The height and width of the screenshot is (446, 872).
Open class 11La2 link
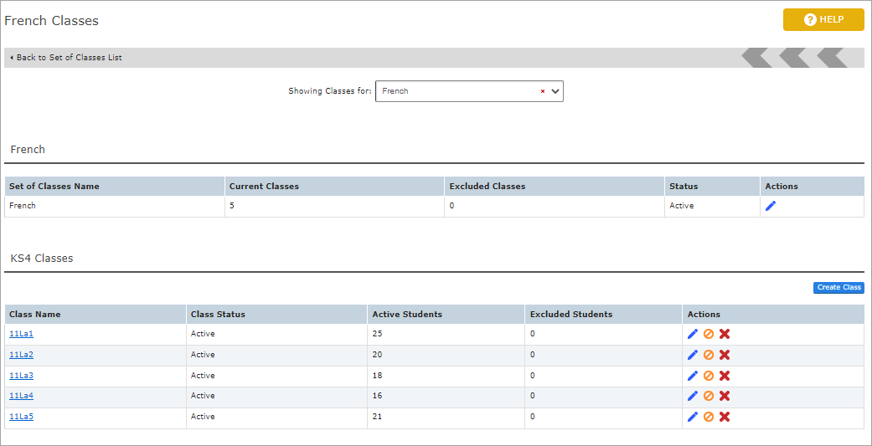pos(21,355)
